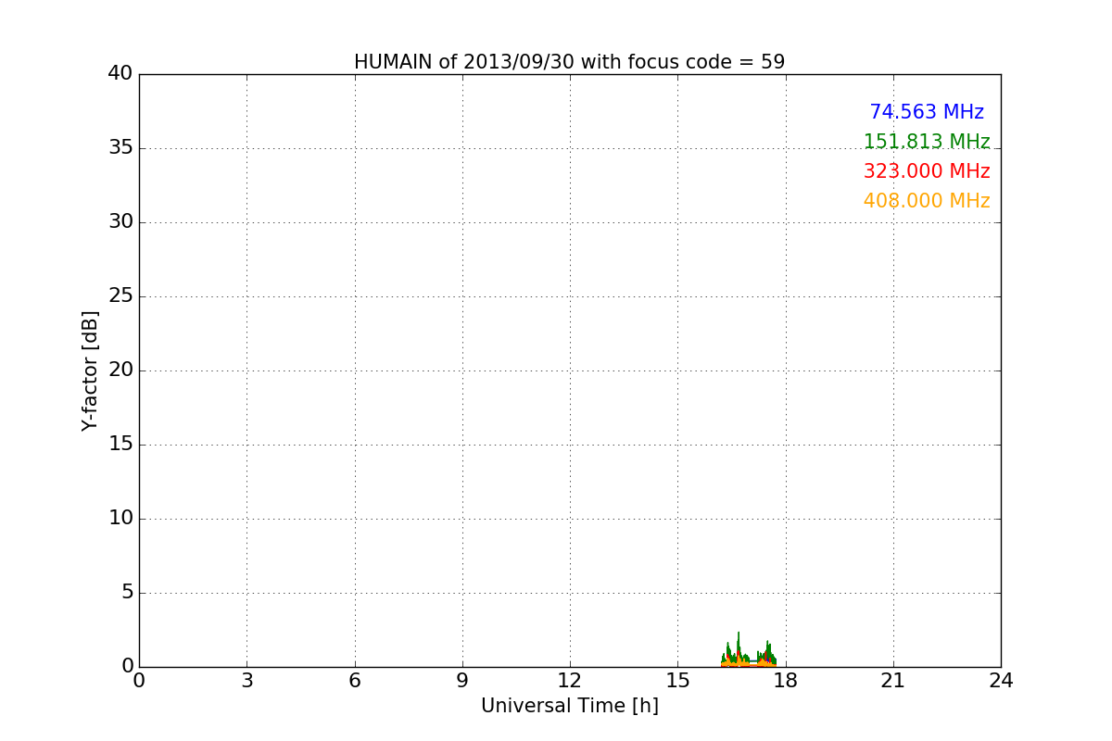Click the green signal burst near 17.5 hours
The image size is (1112, 741).
click(x=767, y=652)
